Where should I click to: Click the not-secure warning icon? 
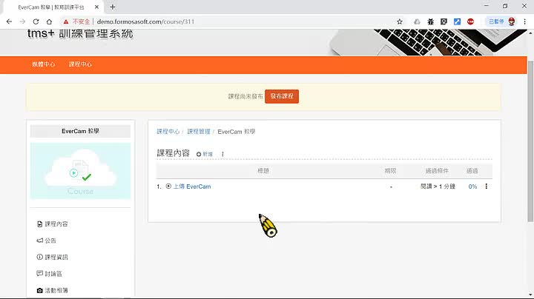(x=66, y=21)
